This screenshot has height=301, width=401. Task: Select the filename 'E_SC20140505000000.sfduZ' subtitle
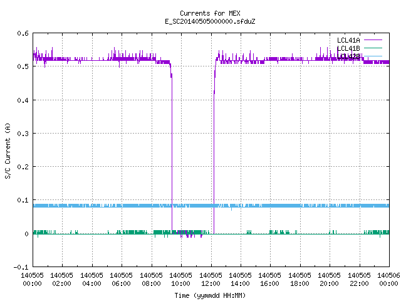coord(210,21)
